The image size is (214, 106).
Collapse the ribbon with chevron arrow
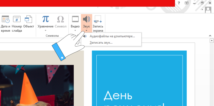pos(210,36)
